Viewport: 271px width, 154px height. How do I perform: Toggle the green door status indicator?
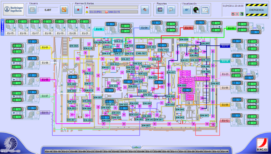click(241, 14)
